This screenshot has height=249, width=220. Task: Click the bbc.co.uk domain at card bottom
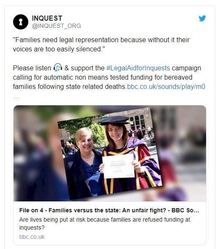click(32, 237)
